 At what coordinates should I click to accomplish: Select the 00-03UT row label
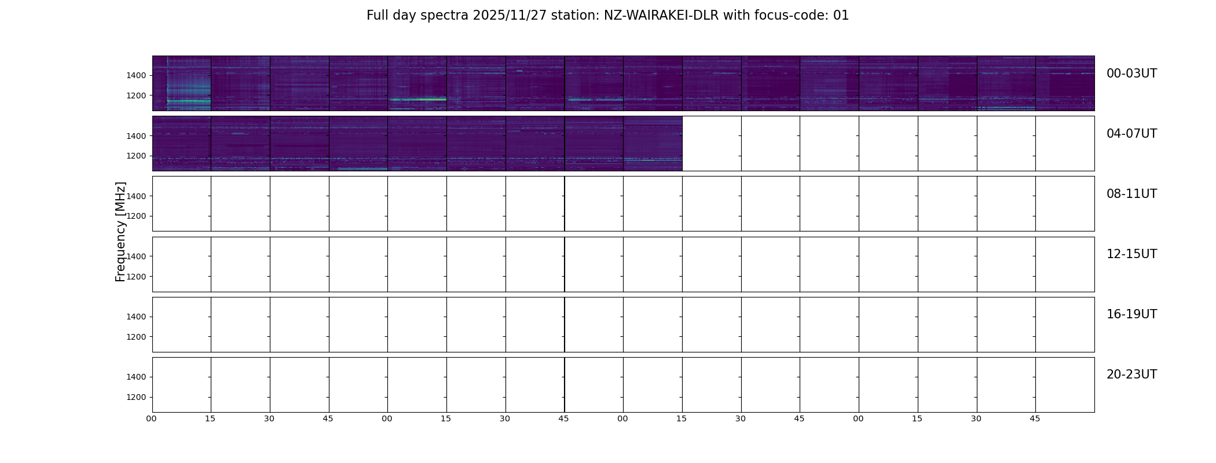[1131, 74]
